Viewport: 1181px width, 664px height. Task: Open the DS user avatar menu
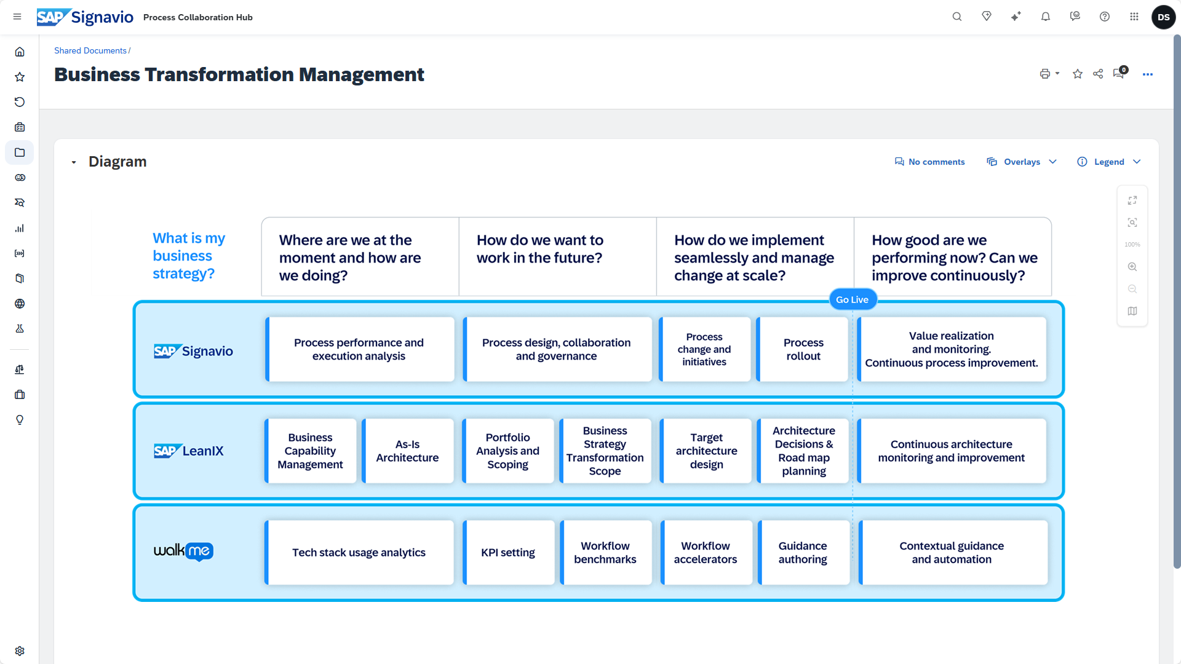(1164, 17)
